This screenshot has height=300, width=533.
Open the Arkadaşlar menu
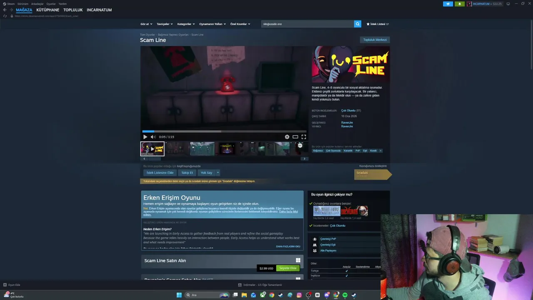click(37, 4)
